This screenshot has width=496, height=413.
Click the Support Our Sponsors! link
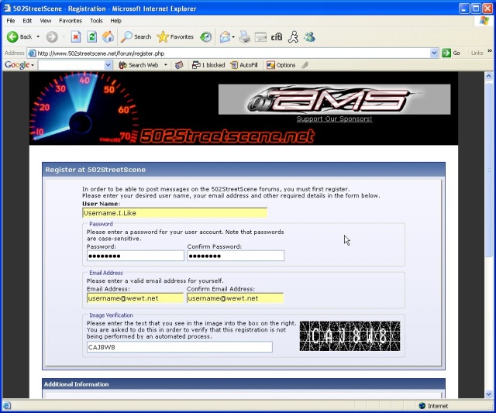pos(334,119)
